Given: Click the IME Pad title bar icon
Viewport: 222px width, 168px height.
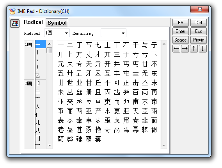Looking at the screenshot, I should click(x=12, y=11).
